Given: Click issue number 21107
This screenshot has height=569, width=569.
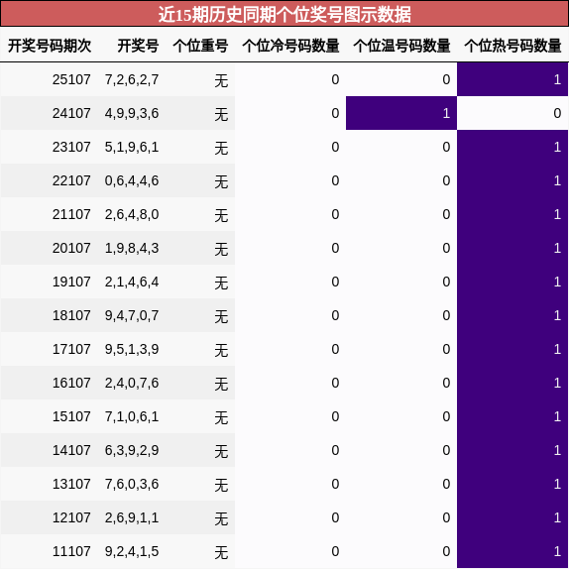Looking at the screenshot, I should coord(71,214).
